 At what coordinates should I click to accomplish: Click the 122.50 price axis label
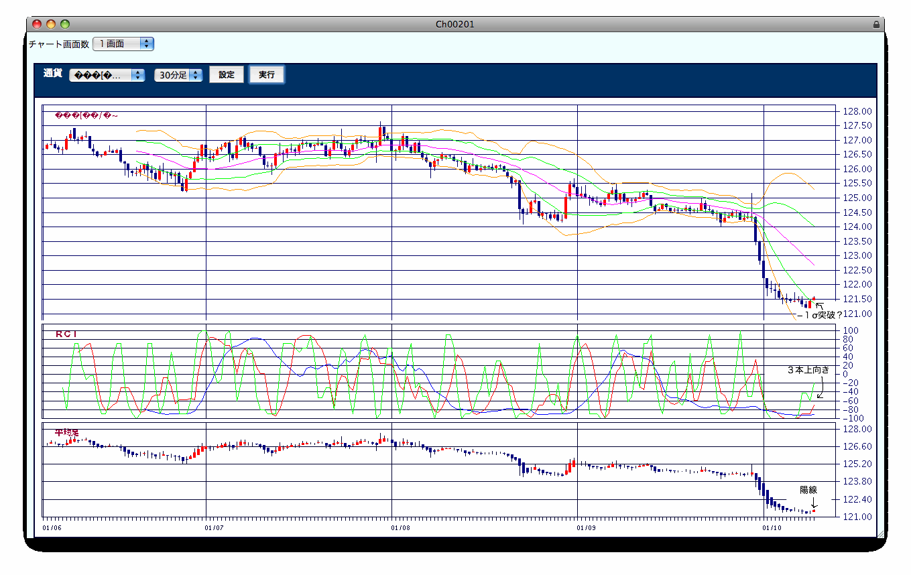857,271
